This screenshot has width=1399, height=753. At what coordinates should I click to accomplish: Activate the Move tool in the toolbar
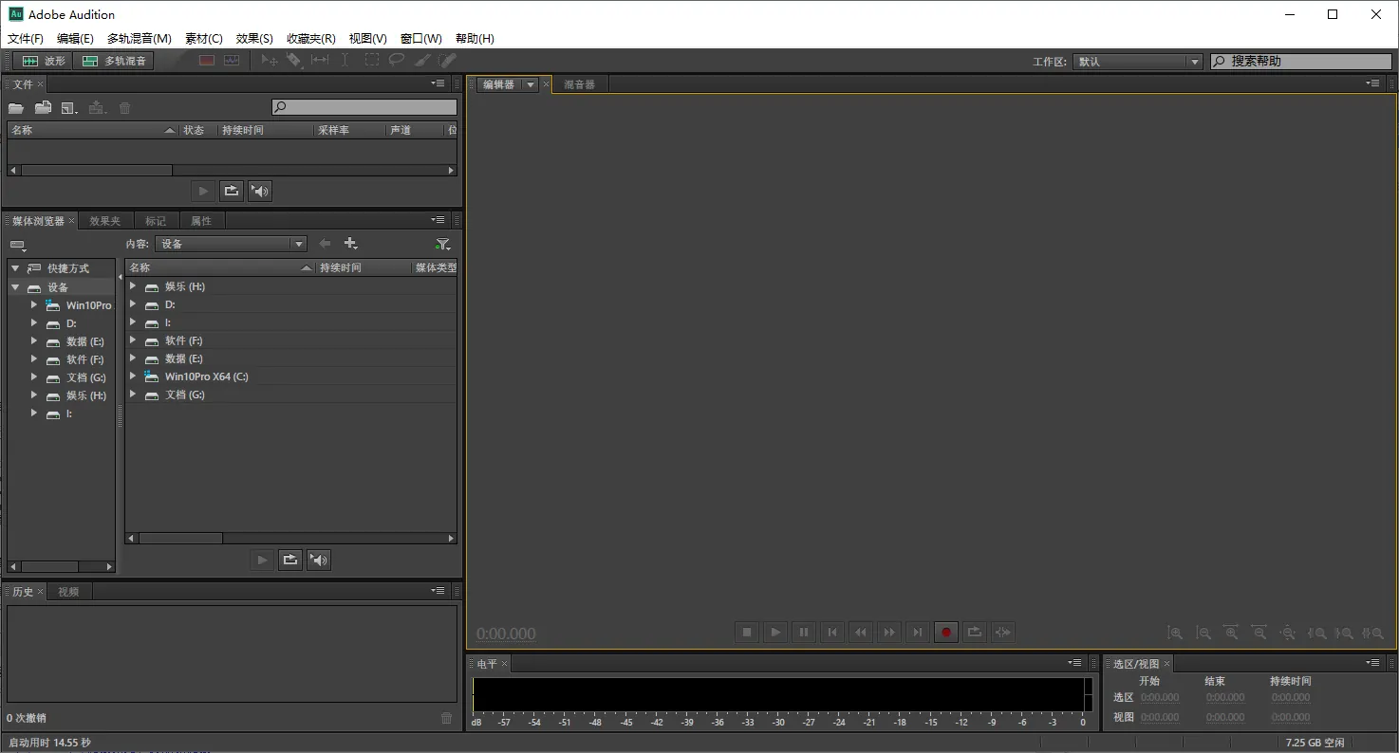(270, 60)
